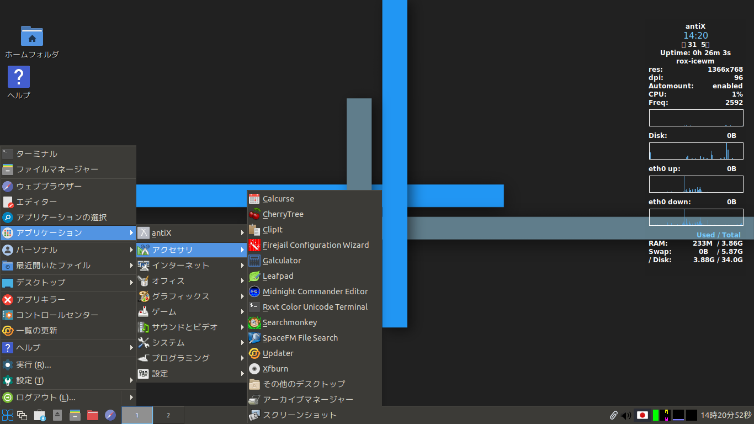Open the ホームフォルダ desktop icon
Image resolution: width=754 pixels, height=424 pixels.
(x=32, y=42)
